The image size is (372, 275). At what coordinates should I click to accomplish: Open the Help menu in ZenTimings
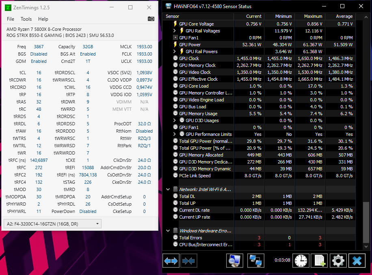coord(43,19)
